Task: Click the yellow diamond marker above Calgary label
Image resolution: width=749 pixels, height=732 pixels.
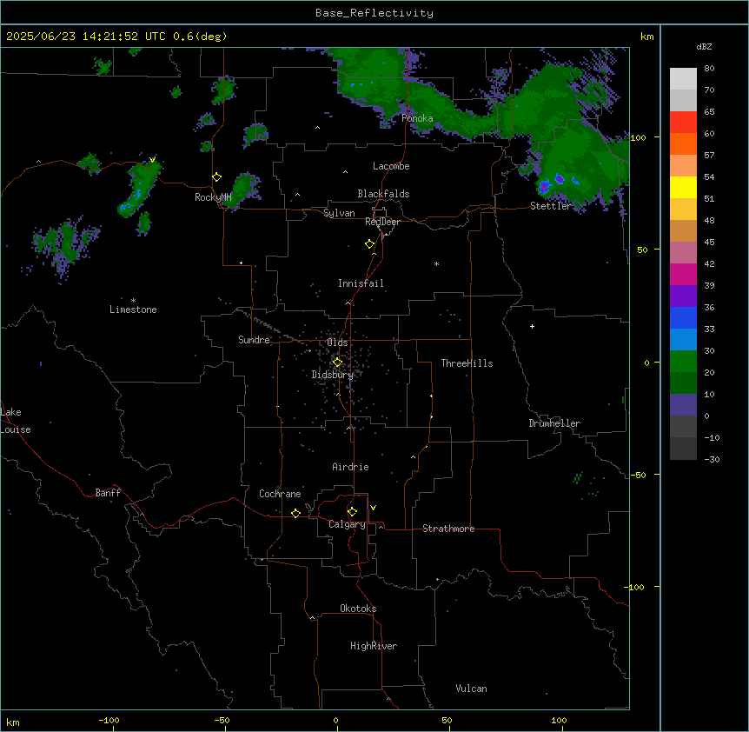Action: (x=352, y=512)
